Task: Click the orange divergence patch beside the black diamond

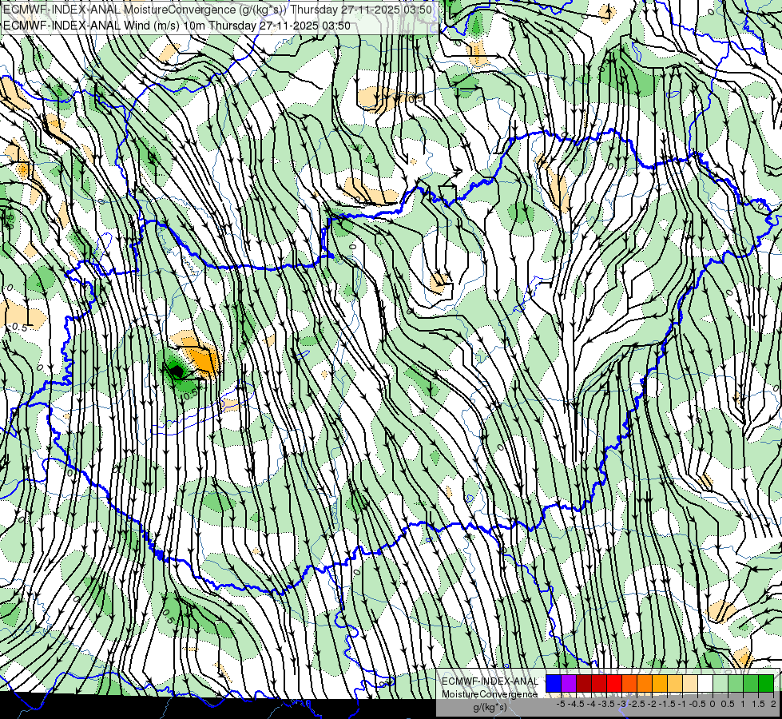Action: 205,359
